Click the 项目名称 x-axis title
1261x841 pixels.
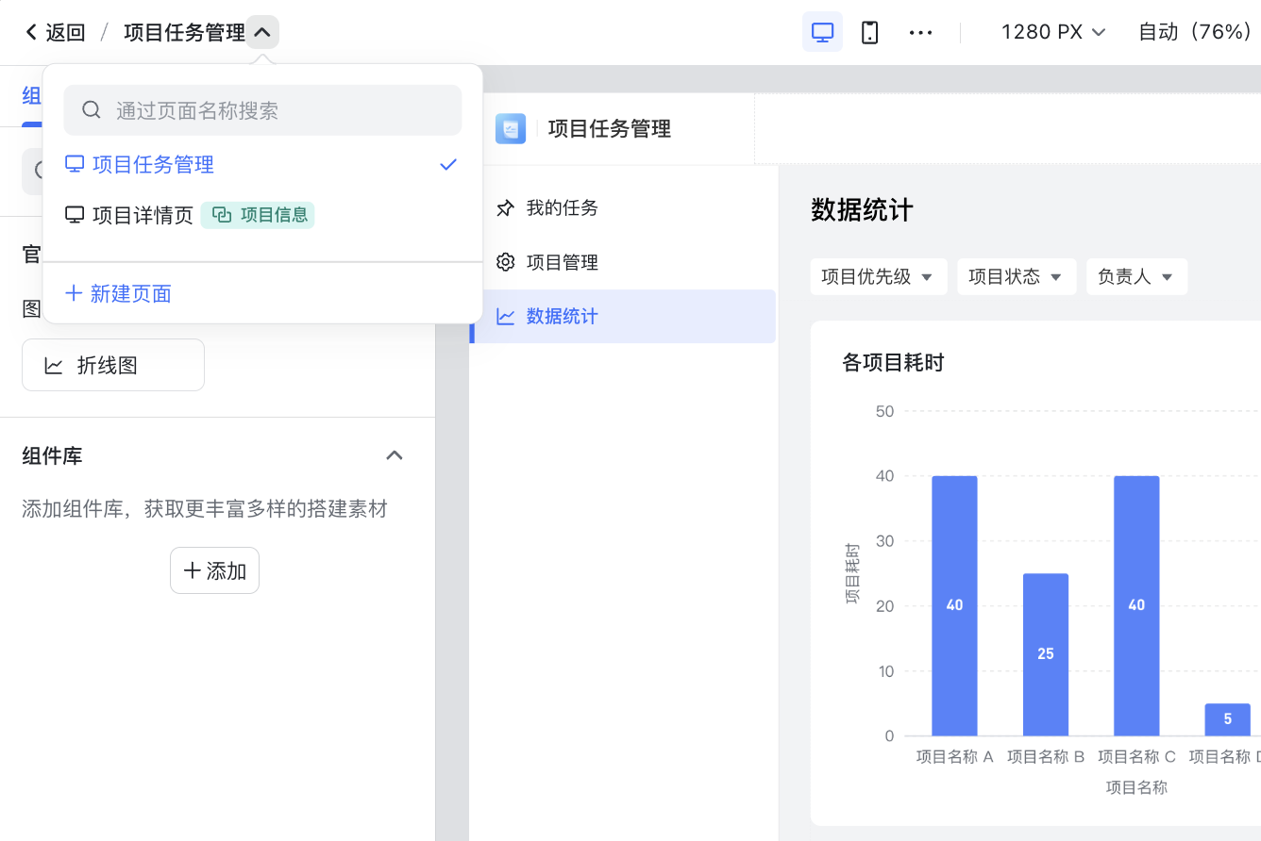[x=1136, y=787]
